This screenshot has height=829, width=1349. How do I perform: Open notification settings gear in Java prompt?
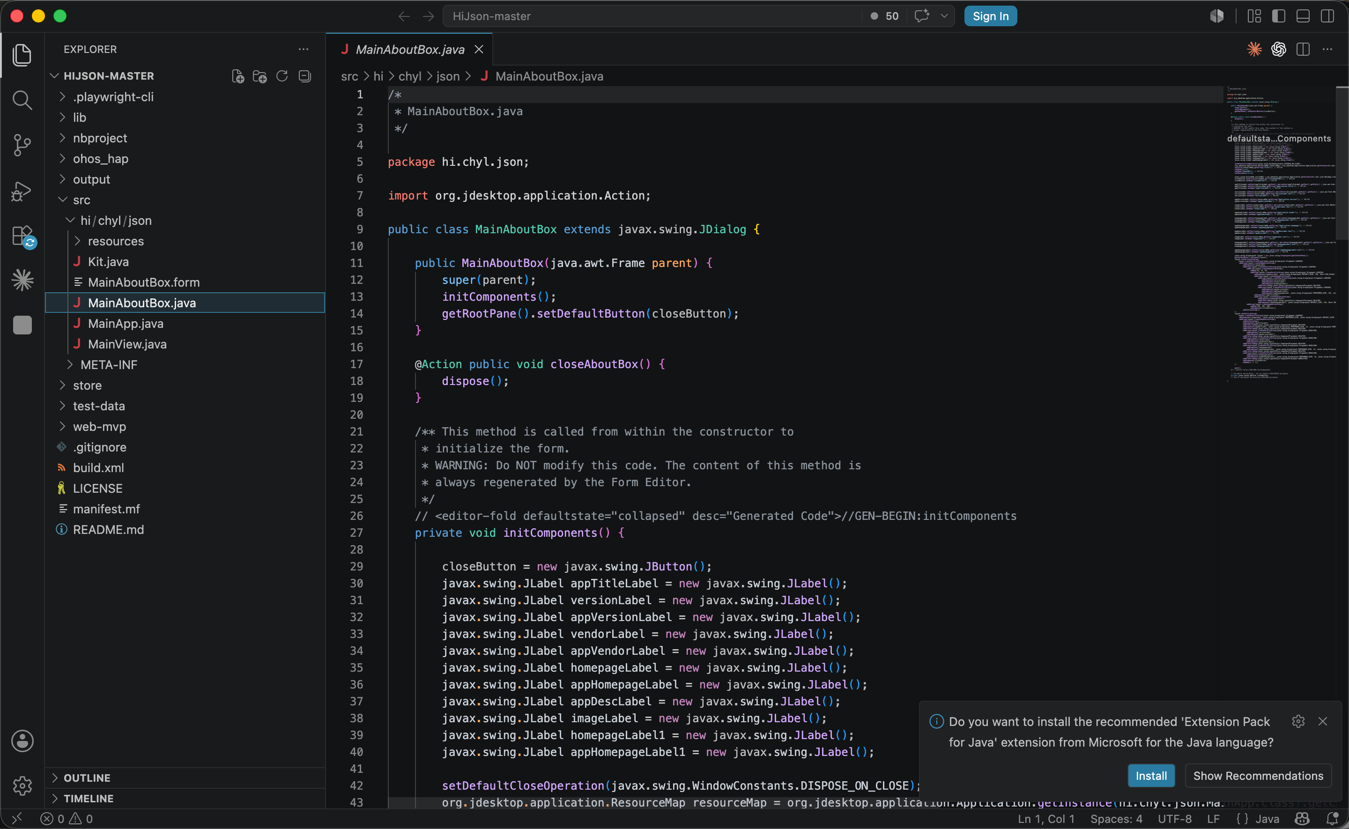[1298, 721]
